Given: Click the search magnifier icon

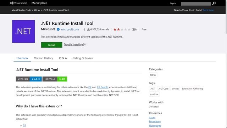Looking at the screenshot, I should point(214,3).
